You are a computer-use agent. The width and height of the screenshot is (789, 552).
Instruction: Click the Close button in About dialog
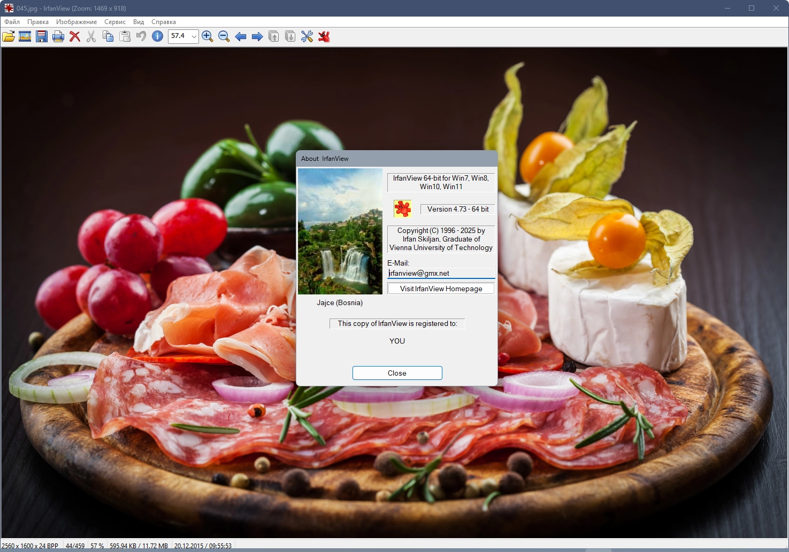coord(397,373)
